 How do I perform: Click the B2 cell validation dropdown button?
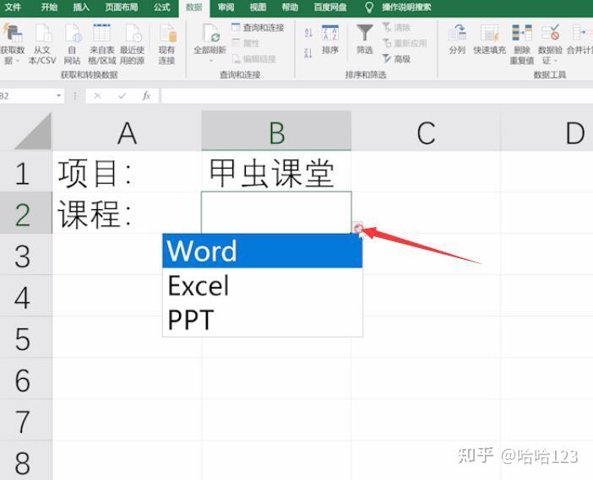(357, 228)
